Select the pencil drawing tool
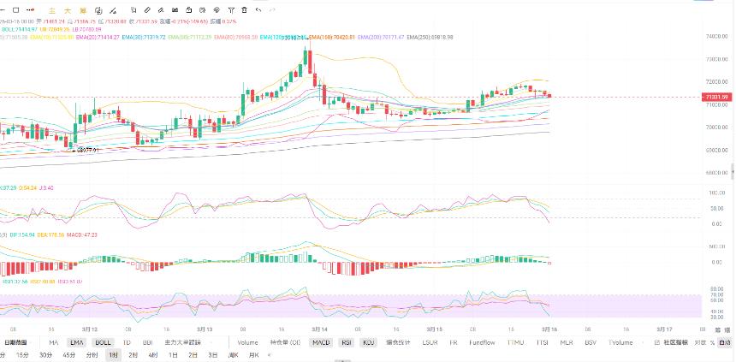 [147, 10]
